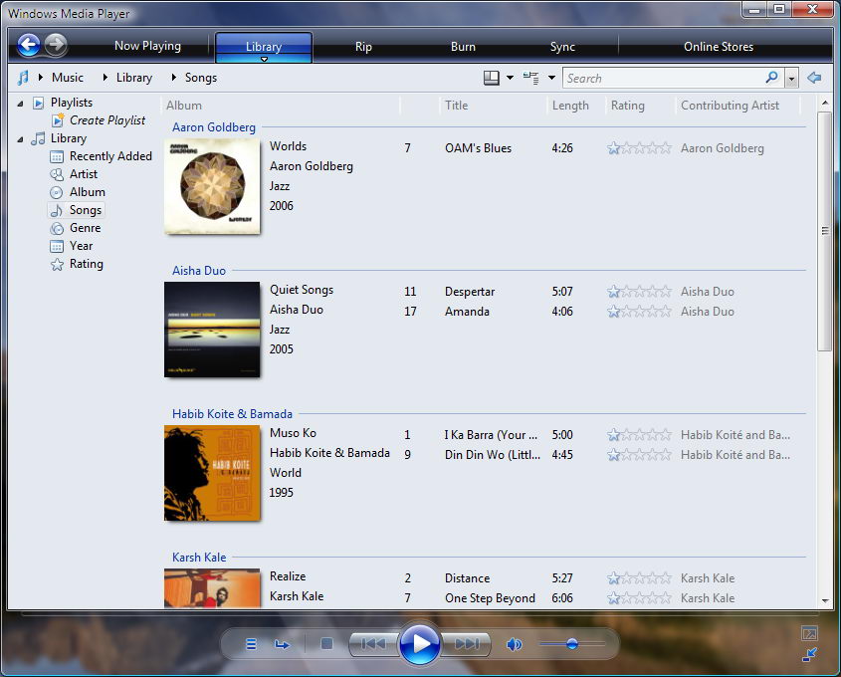Rate Despertar with stars
This screenshot has height=677, width=841.
point(639,292)
